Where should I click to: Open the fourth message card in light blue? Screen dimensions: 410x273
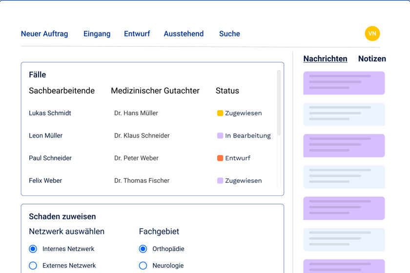pos(344,177)
